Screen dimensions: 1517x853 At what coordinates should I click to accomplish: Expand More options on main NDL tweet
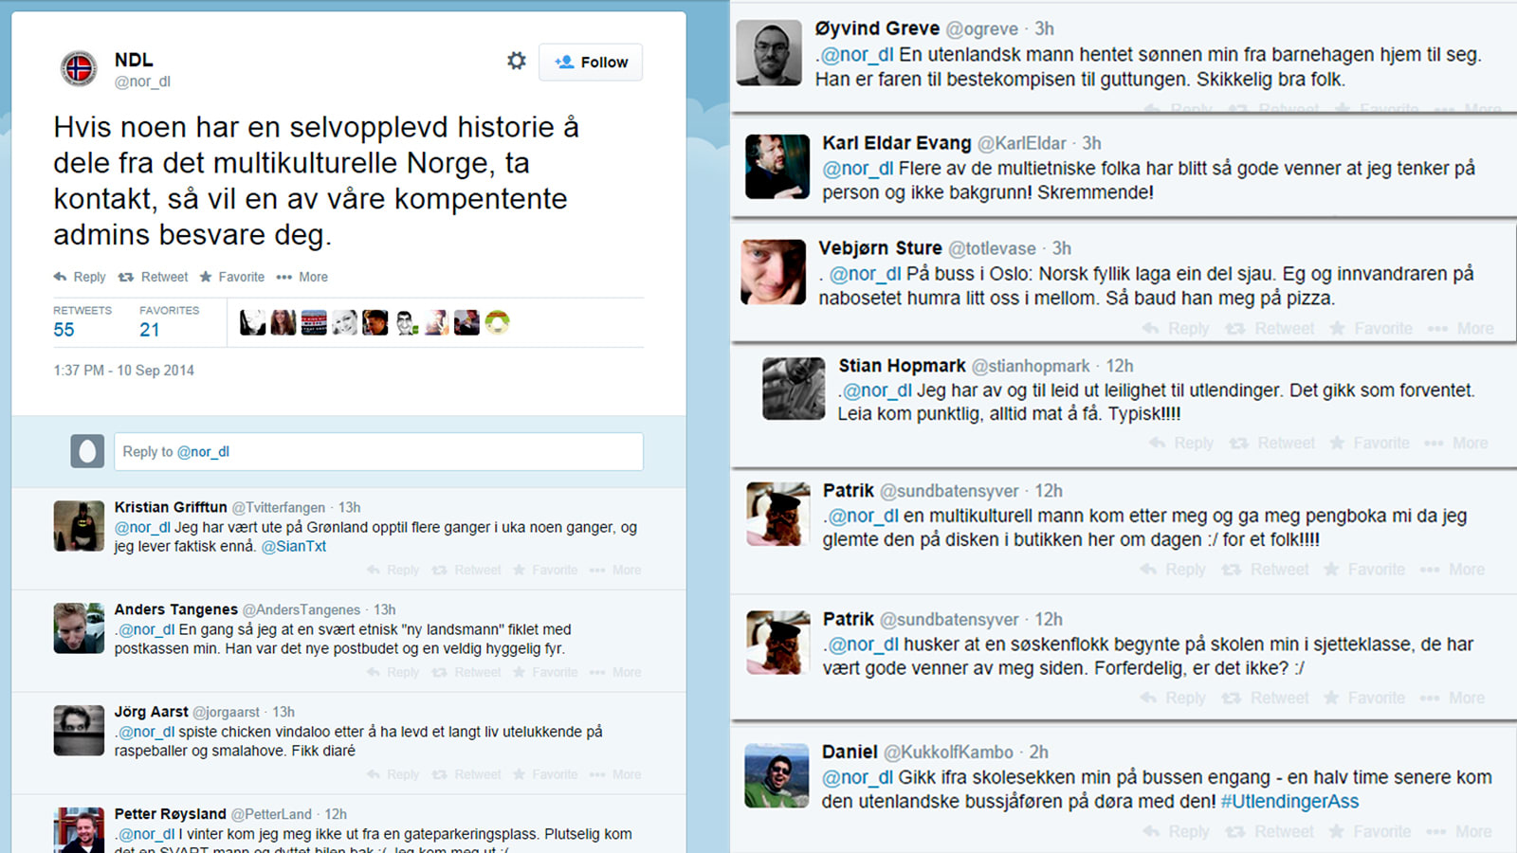click(x=302, y=277)
